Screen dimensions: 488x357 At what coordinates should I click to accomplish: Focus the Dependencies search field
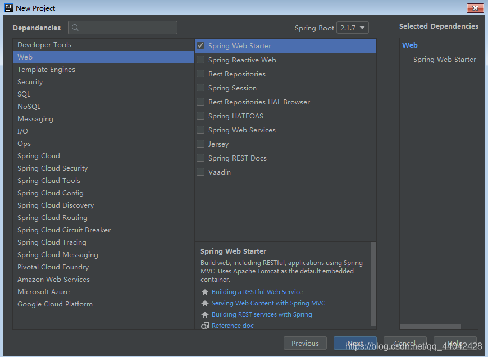click(x=122, y=28)
